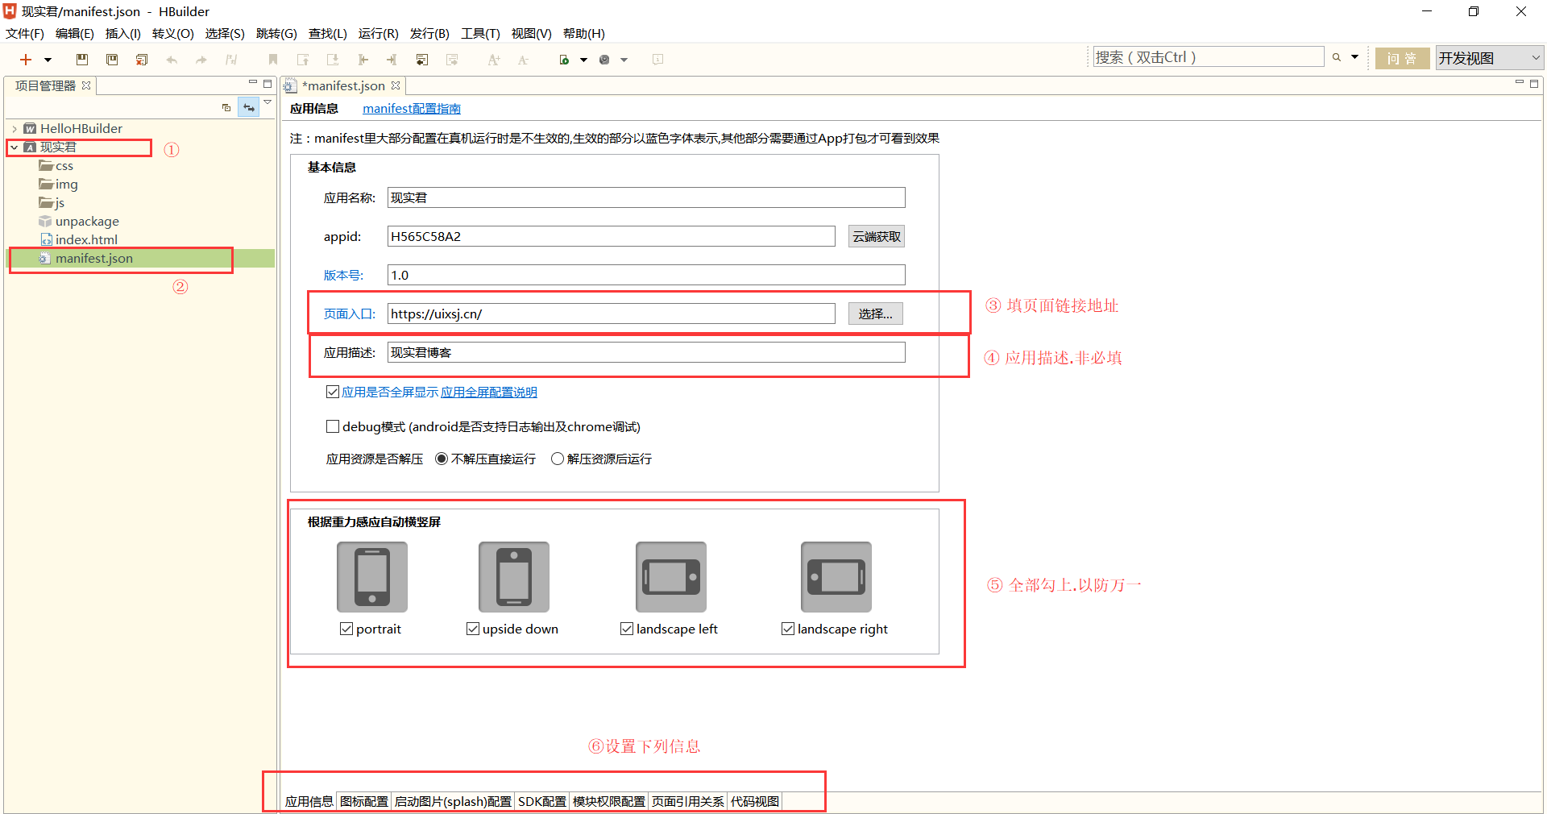The height and width of the screenshot is (814, 1547).
Task: Click the previous edit location icon
Action: 303,60
